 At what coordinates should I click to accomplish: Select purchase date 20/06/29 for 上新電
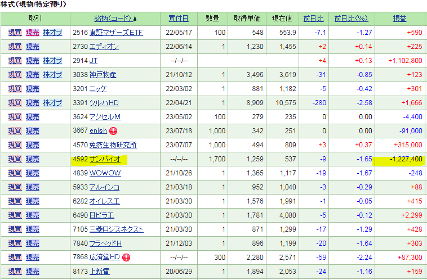click(x=179, y=272)
